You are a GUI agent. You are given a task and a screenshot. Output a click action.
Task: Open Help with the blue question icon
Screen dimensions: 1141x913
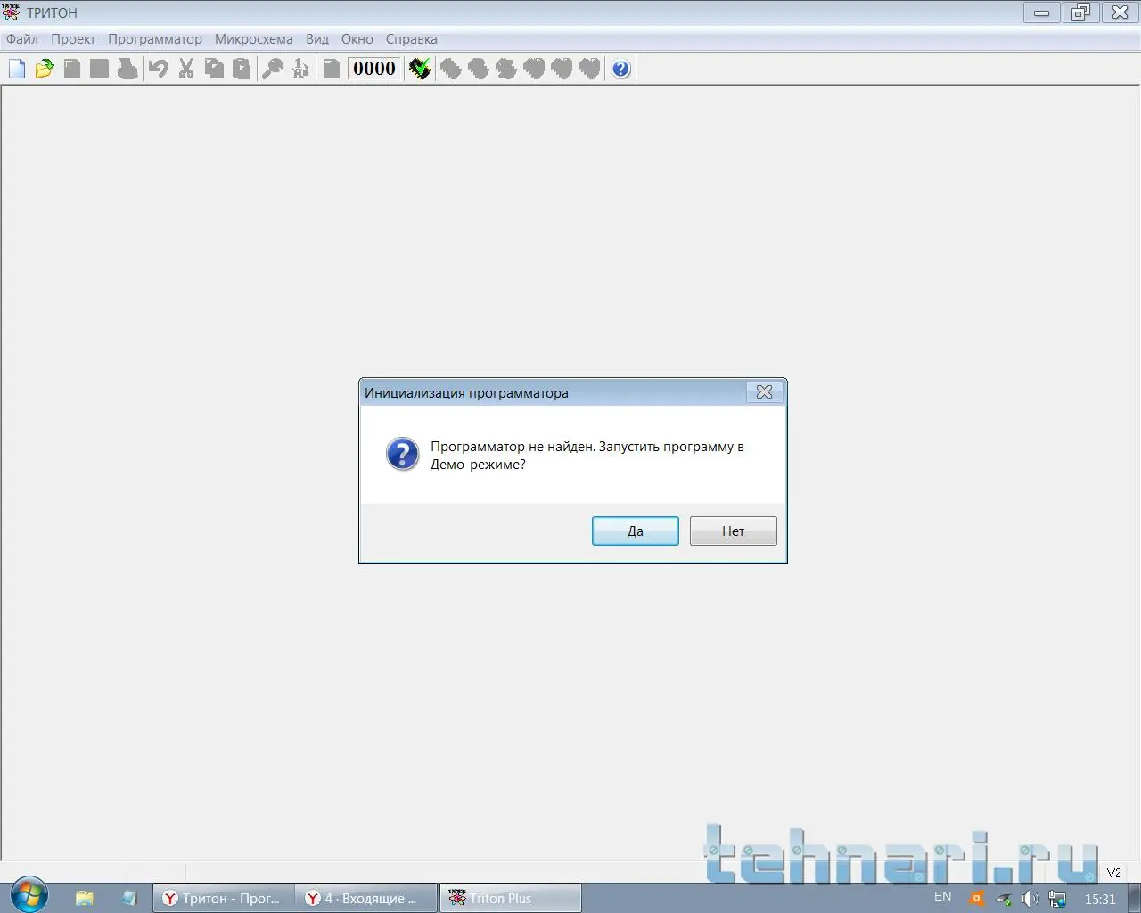pyautogui.click(x=621, y=69)
